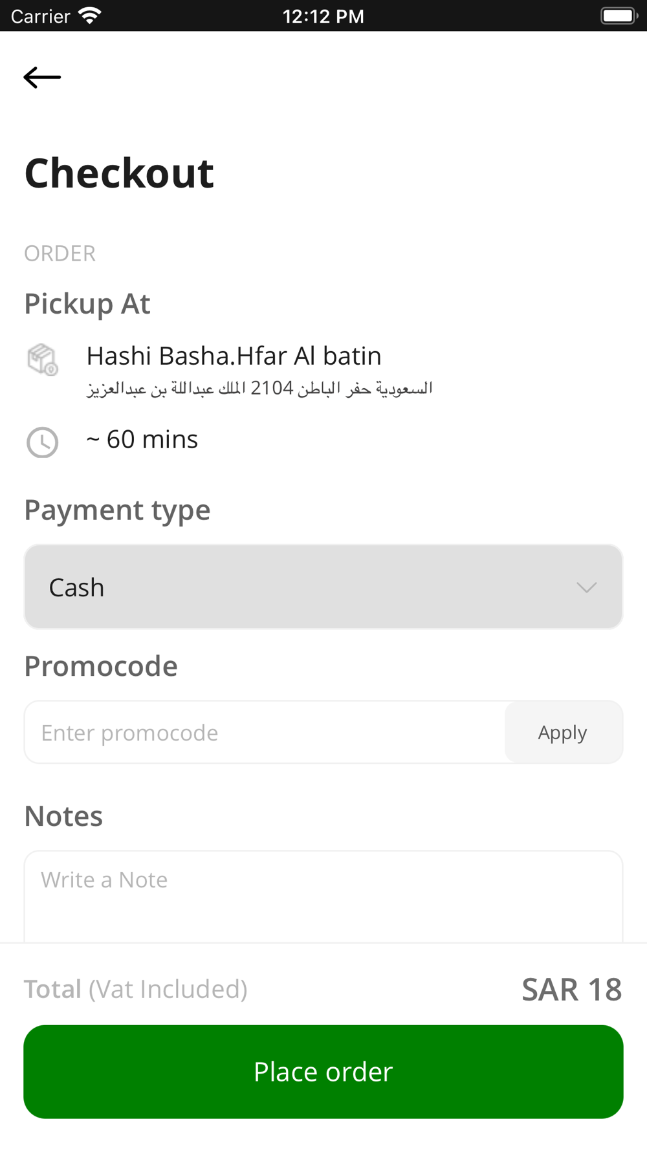Tap the Total (Vat Included) label
The image size is (647, 1150).
[x=136, y=990]
